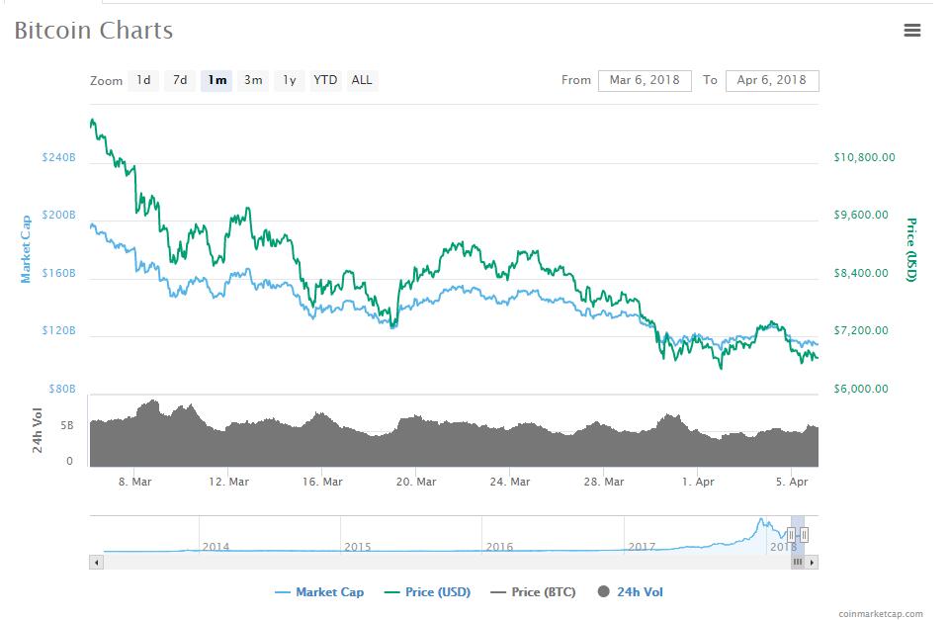Image resolution: width=949 pixels, height=621 pixels.
Task: Choose the 1y zoom range
Action: pos(289,80)
